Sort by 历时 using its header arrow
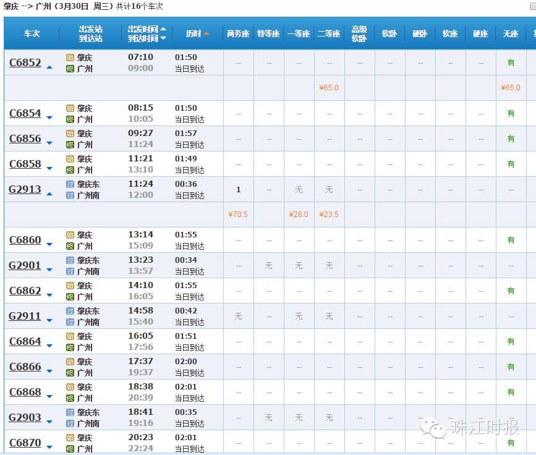Image resolution: width=536 pixels, height=455 pixels. [x=206, y=33]
